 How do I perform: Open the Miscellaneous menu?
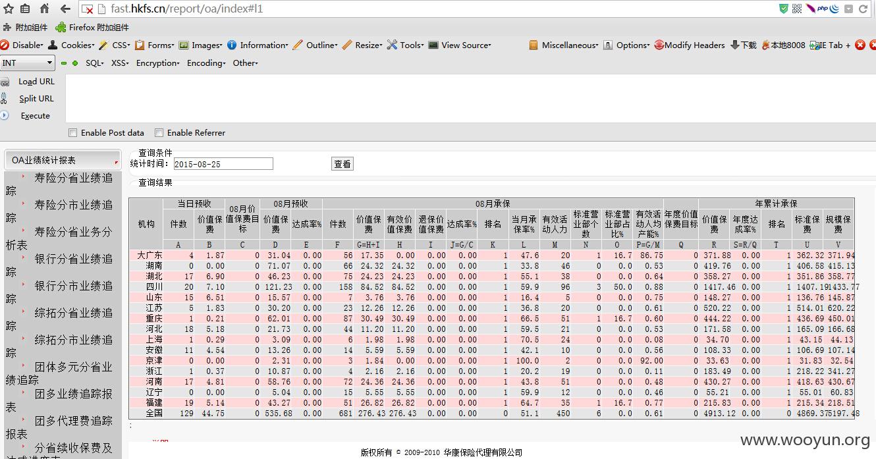point(564,45)
